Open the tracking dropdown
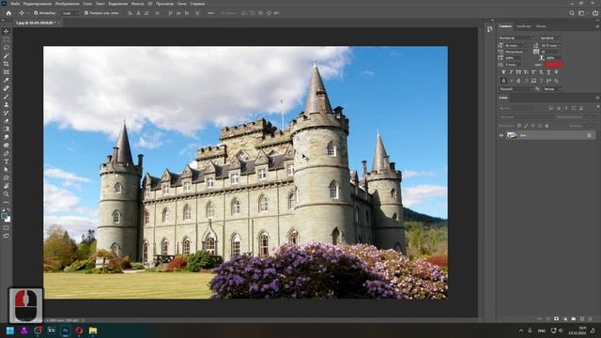 pos(551,52)
